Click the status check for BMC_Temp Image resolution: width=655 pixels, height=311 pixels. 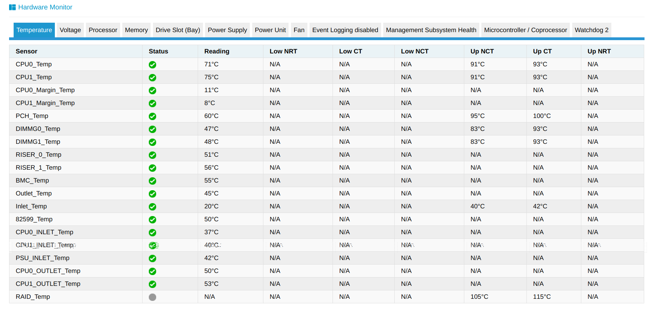(x=152, y=181)
